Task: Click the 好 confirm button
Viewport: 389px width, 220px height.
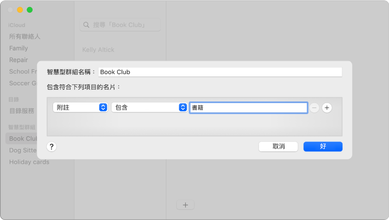Action: tap(323, 147)
